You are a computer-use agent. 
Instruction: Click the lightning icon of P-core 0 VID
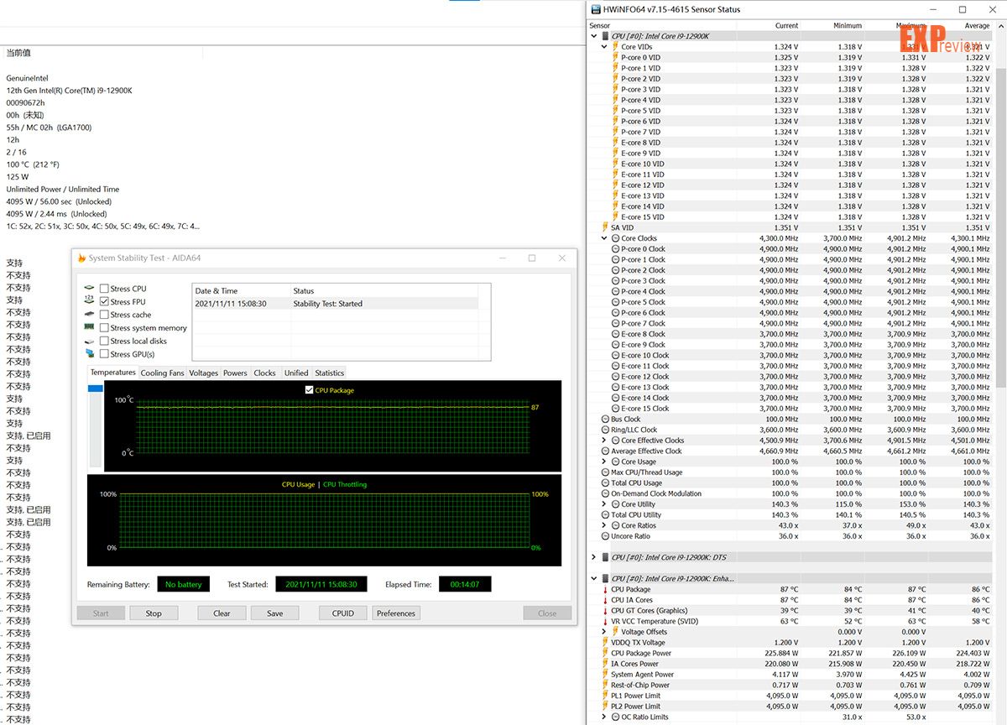click(615, 58)
